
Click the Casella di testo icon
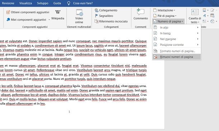click(x=195, y=12)
